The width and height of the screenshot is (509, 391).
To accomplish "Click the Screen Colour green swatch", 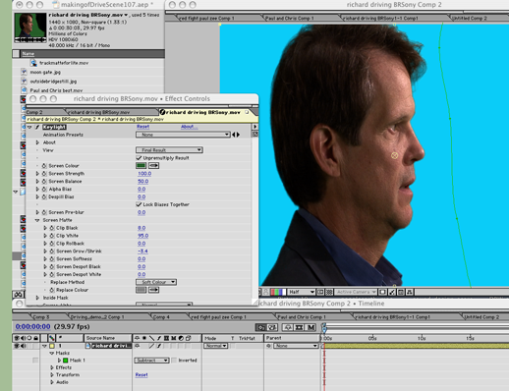I will 141,166.
